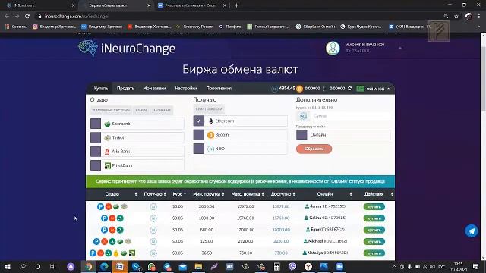Check the Alfa Bank checkbox
Viewport: 486px width, 273px height.
tap(96, 152)
